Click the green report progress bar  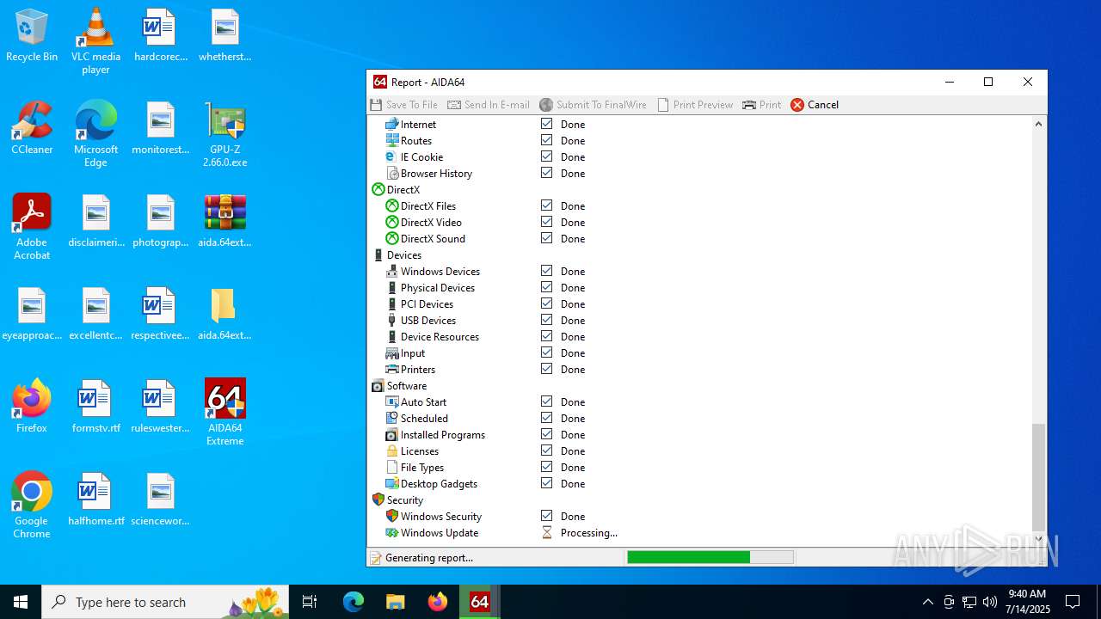click(688, 558)
